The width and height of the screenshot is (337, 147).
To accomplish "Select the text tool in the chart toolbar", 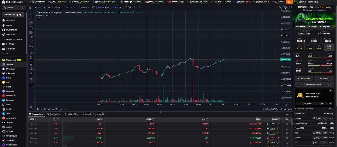I will [31, 42].
